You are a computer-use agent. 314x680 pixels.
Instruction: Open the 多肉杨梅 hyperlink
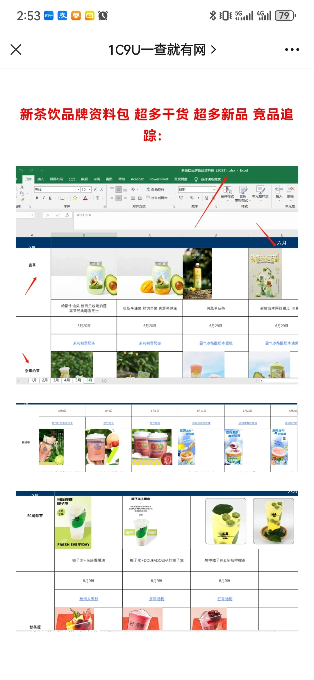[x=157, y=599]
